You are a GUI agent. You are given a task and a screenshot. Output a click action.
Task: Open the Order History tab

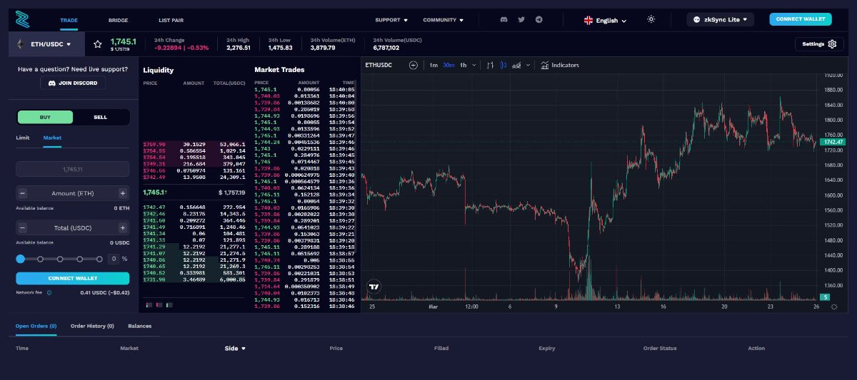point(92,326)
